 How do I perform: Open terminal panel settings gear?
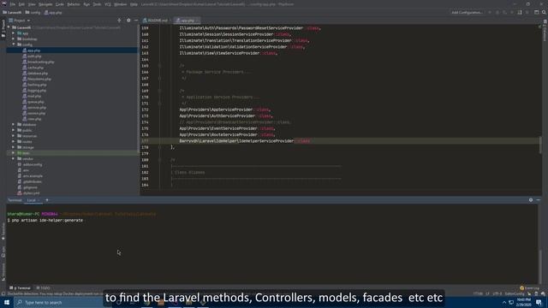[531, 200]
